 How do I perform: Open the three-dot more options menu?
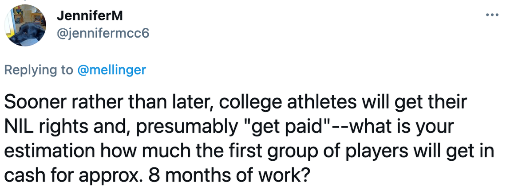[492, 15]
